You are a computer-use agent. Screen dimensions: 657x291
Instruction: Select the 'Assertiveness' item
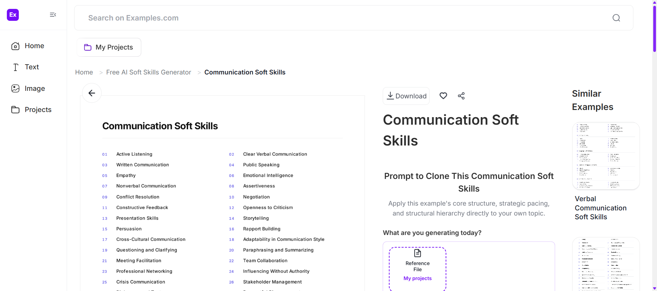(x=259, y=186)
